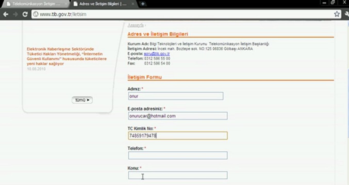Open the soru@tib.gov.tr email link
Image resolution: width=349 pixels, height=185 pixels.
tap(157, 54)
